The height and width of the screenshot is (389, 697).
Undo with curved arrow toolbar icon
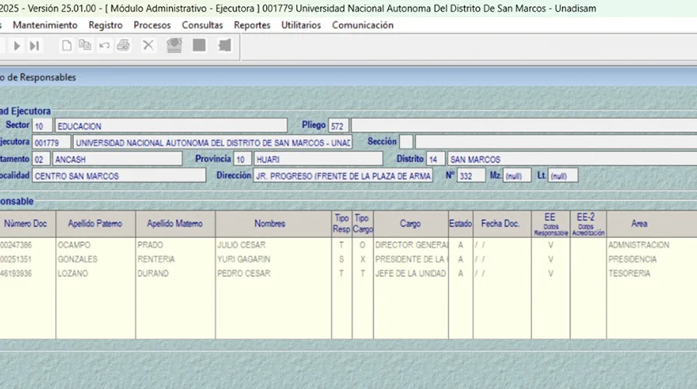click(x=104, y=45)
